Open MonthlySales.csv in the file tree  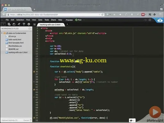(15, 46)
